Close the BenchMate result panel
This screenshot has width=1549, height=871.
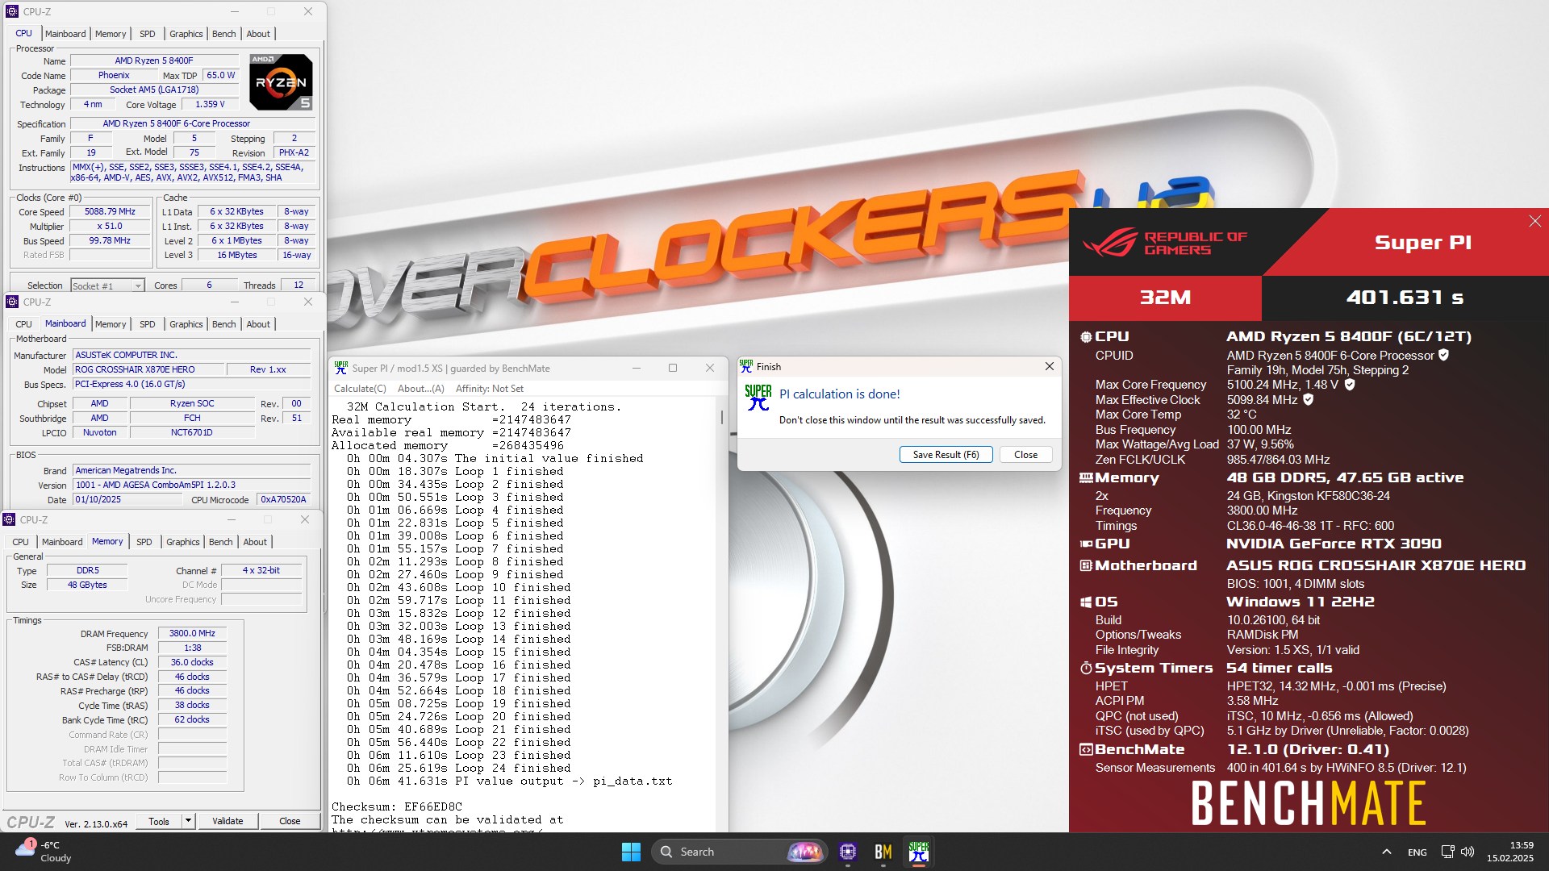1534,221
